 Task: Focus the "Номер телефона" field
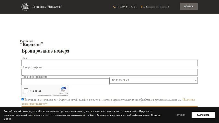pos(109,72)
